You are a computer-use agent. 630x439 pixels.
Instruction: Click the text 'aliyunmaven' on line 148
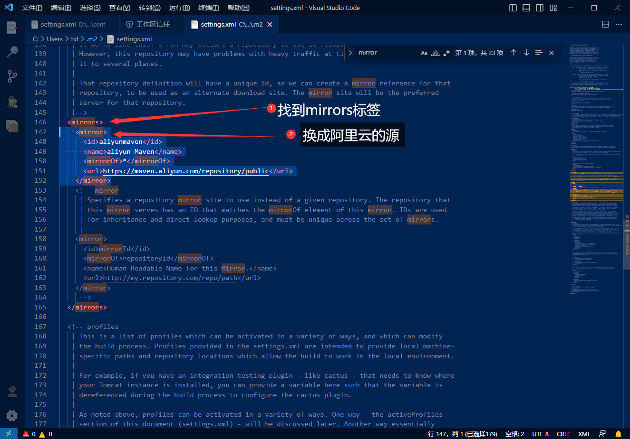(121, 141)
